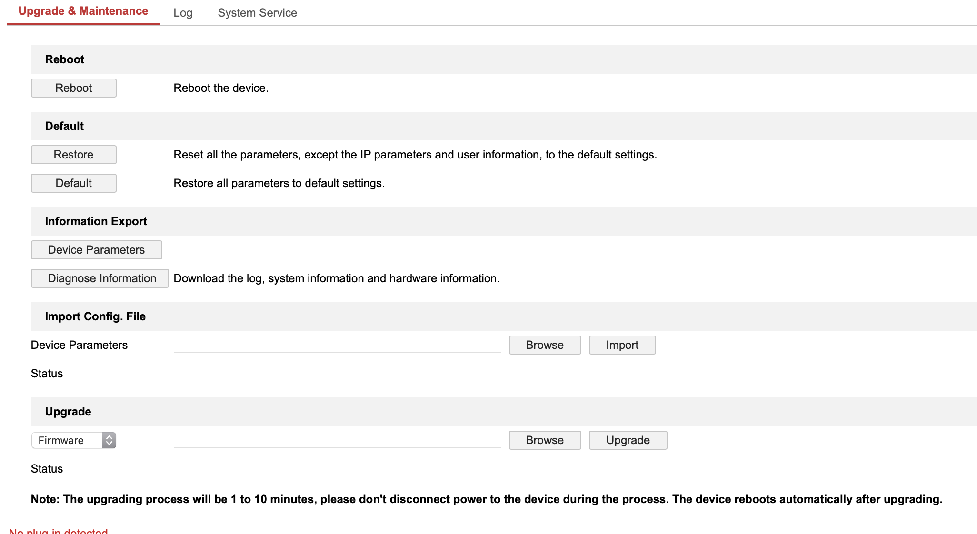Click the Reboot section header
977x534 pixels.
pos(65,59)
